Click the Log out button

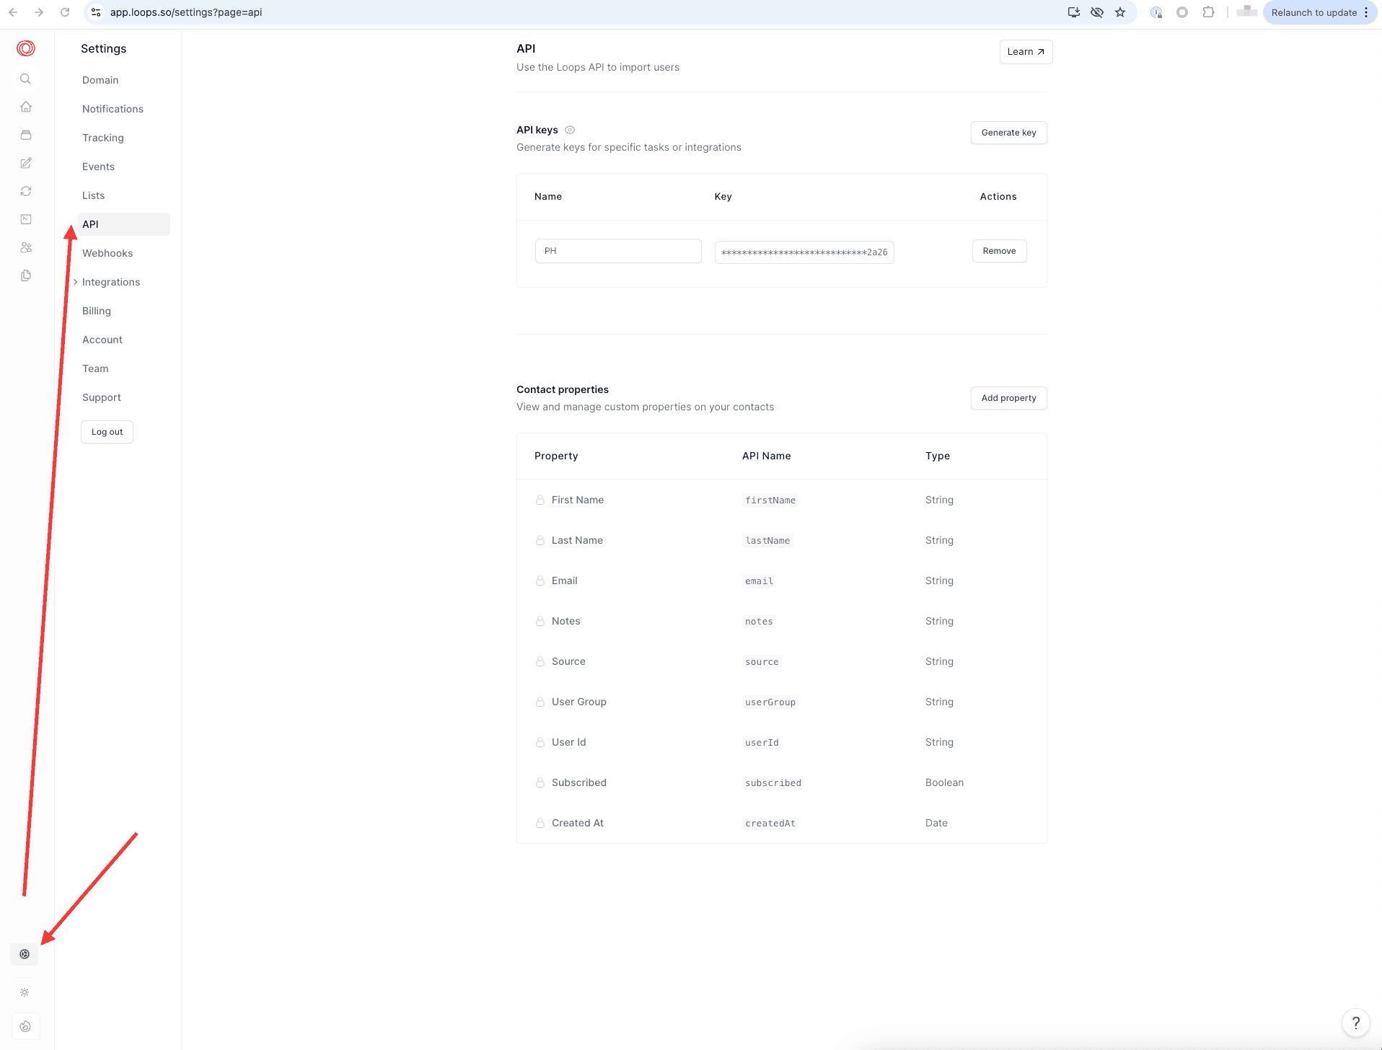point(107,432)
